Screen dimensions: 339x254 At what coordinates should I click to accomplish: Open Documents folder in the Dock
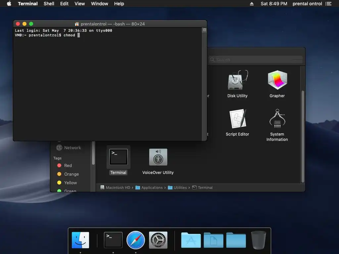click(x=214, y=240)
